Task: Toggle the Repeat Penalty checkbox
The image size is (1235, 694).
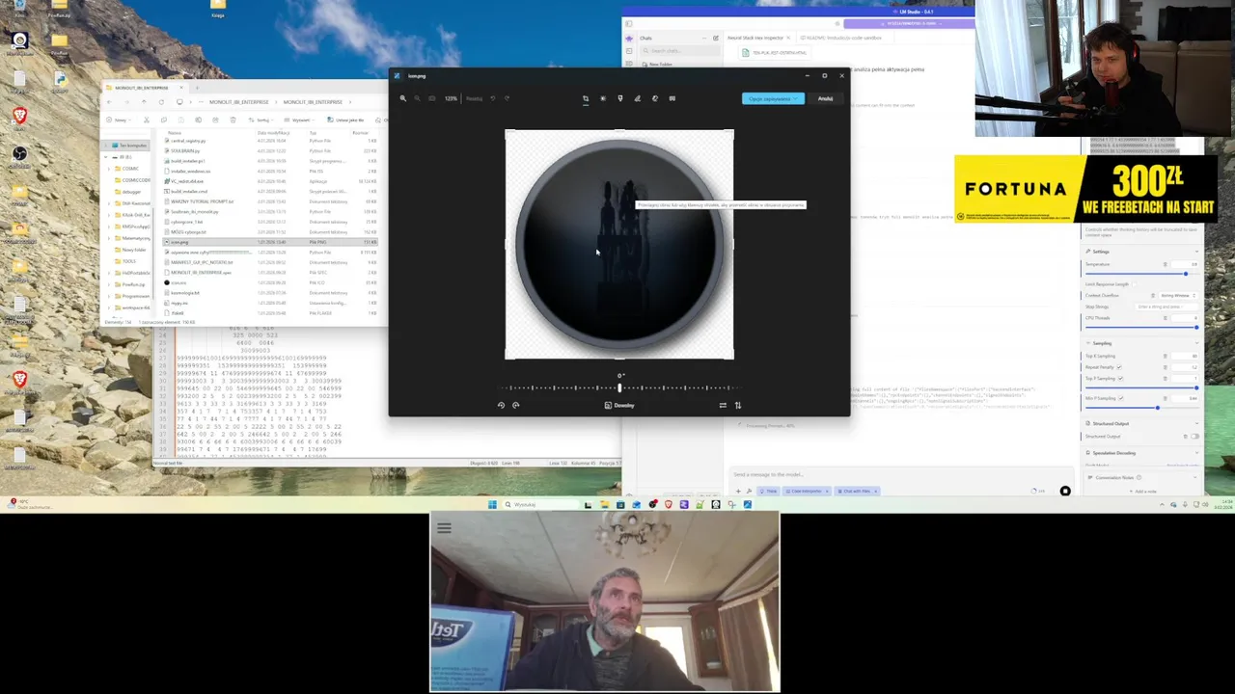Action: point(1119,367)
